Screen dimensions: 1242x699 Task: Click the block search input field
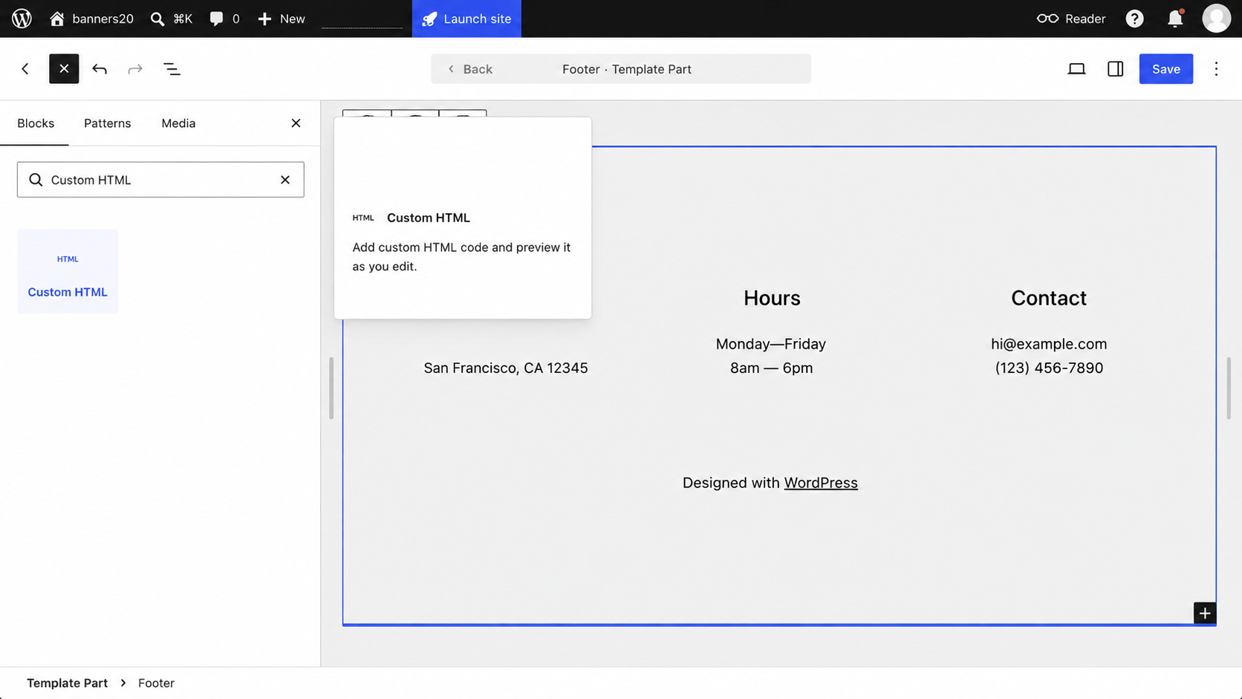point(160,180)
